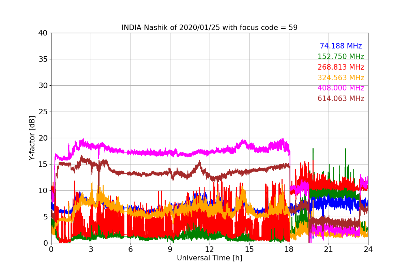Click the y-axis tick label 35

coord(43,59)
